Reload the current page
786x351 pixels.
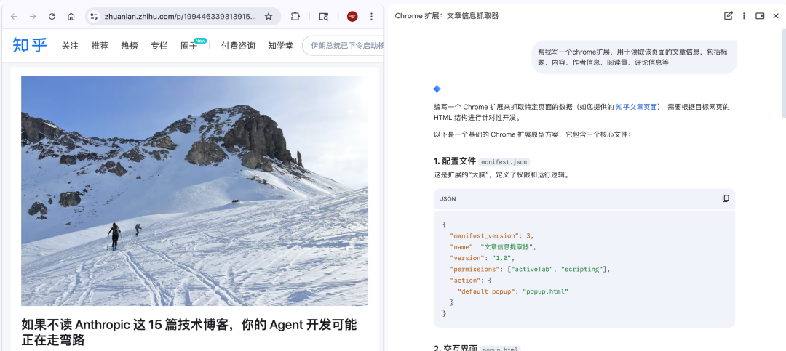point(52,17)
